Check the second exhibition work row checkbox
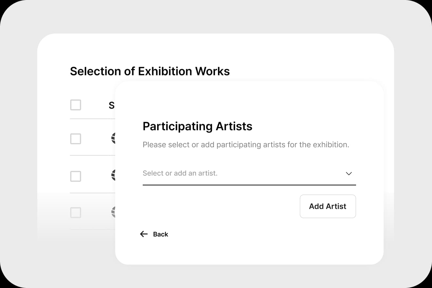The width and height of the screenshot is (432, 288). click(x=76, y=176)
